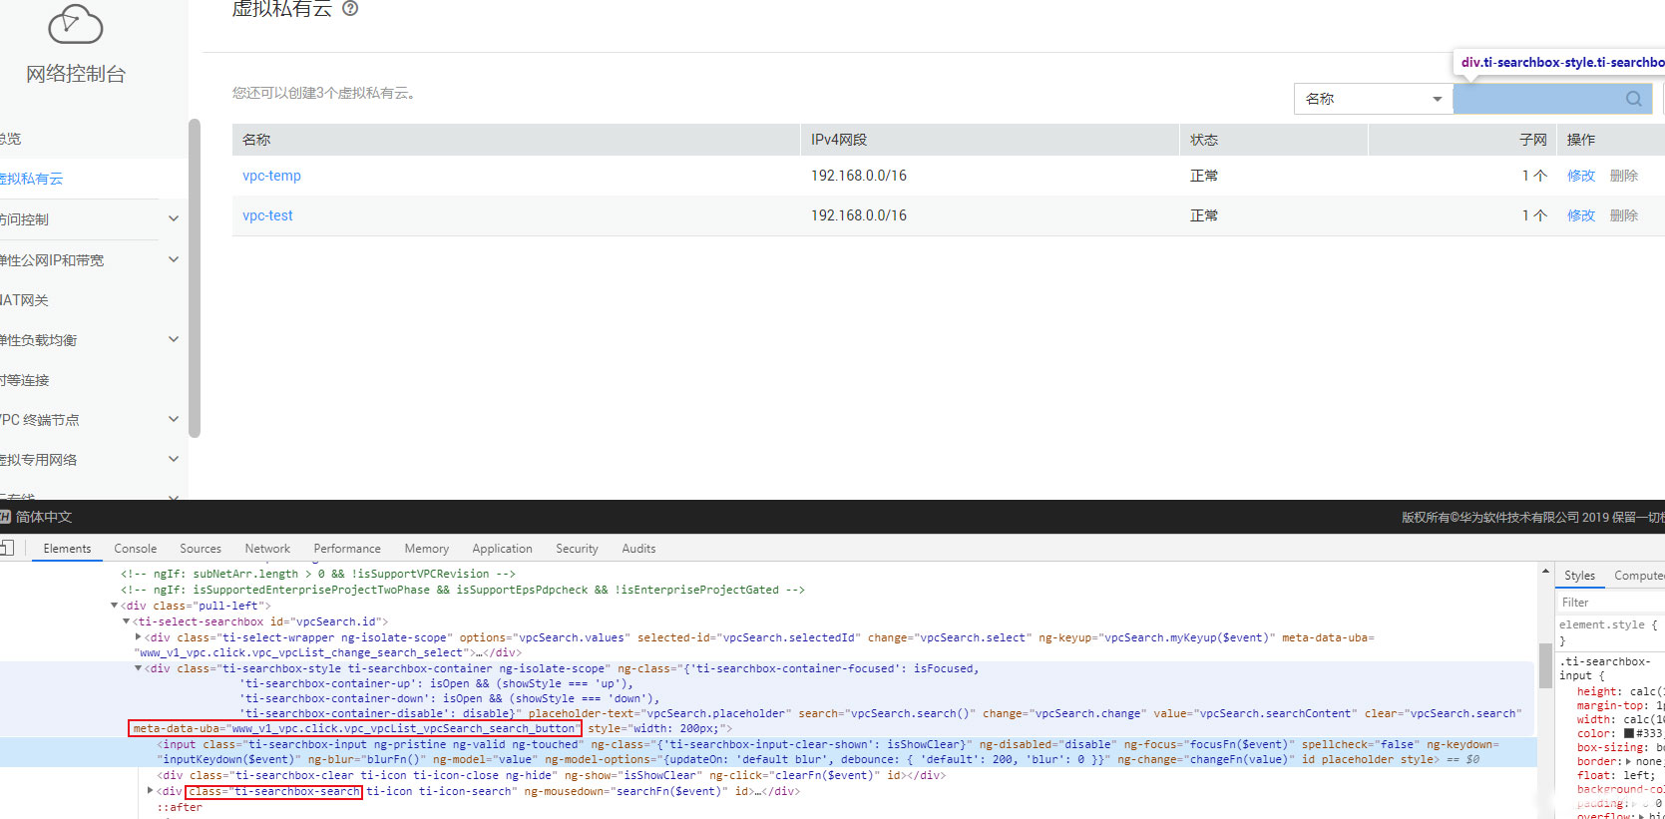Open the Computed pane tab
Viewport: 1665px width, 819px height.
coord(1639,576)
